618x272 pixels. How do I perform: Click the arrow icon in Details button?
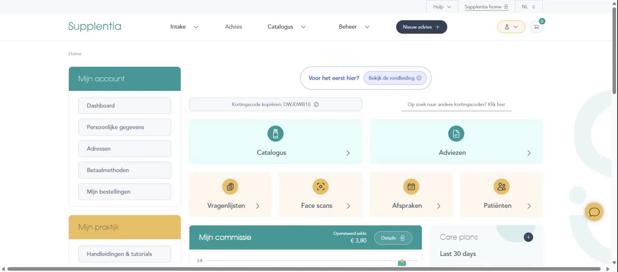pyautogui.click(x=402, y=238)
